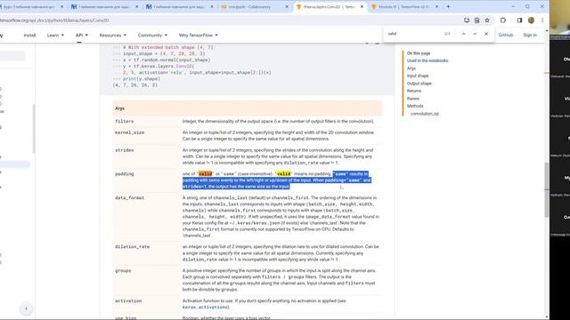Open the browser extensions puzzle icon

[x=502, y=20]
